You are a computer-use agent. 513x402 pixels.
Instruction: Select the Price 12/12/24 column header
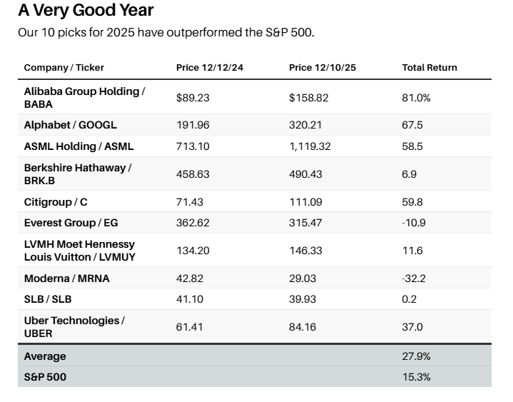coord(209,68)
